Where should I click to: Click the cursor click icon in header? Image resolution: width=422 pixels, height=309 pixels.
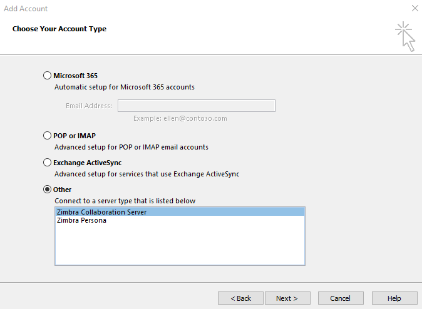(405, 36)
